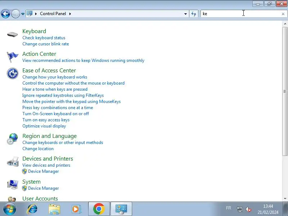Open the Ease of Access Center heading
Image resolution: width=288 pixels, height=216 pixels.
click(49, 71)
